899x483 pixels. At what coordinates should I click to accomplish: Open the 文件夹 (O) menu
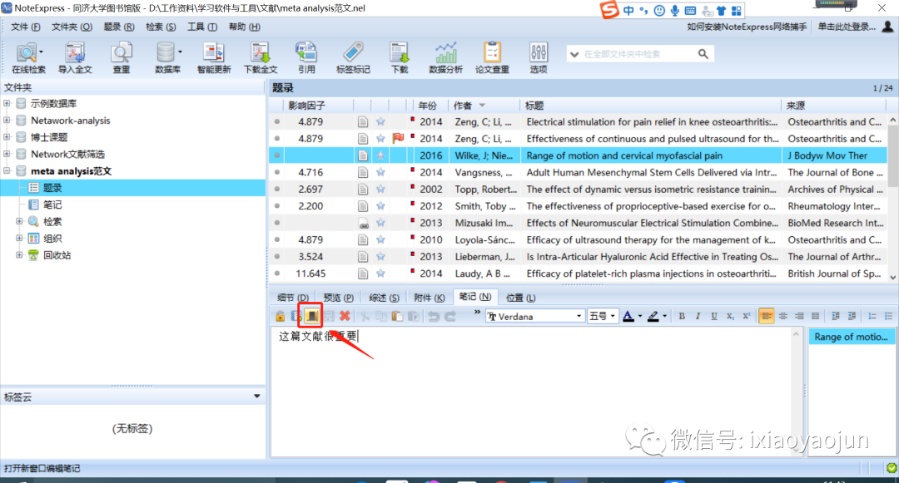pos(72,27)
